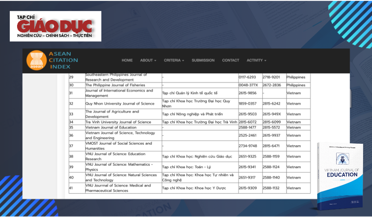The image size is (372, 217).
Task: Select row number 41 in table
Action: pos(71,188)
